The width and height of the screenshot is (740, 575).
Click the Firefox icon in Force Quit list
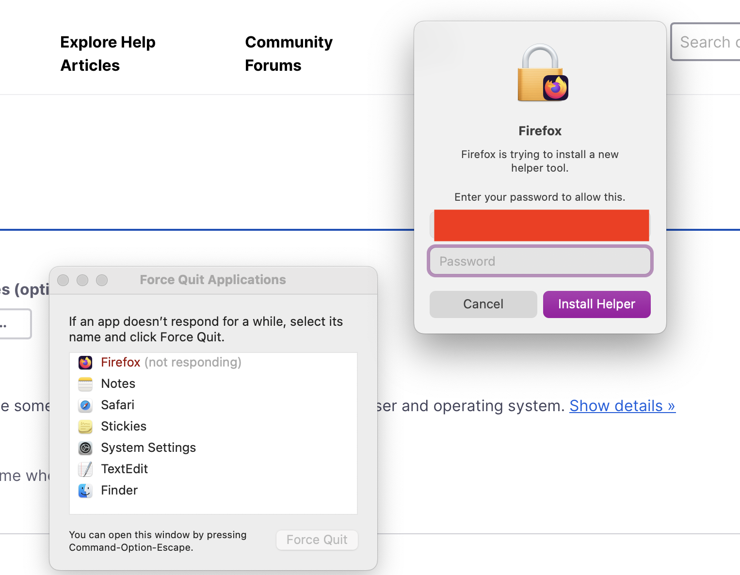coord(85,362)
